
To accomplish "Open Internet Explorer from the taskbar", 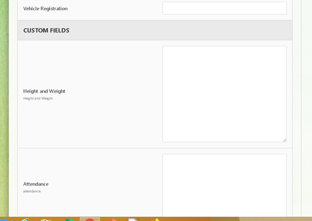I will tap(25, 219).
